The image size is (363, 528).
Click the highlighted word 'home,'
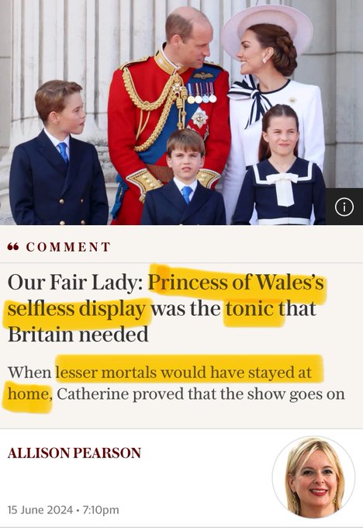pos(30,394)
